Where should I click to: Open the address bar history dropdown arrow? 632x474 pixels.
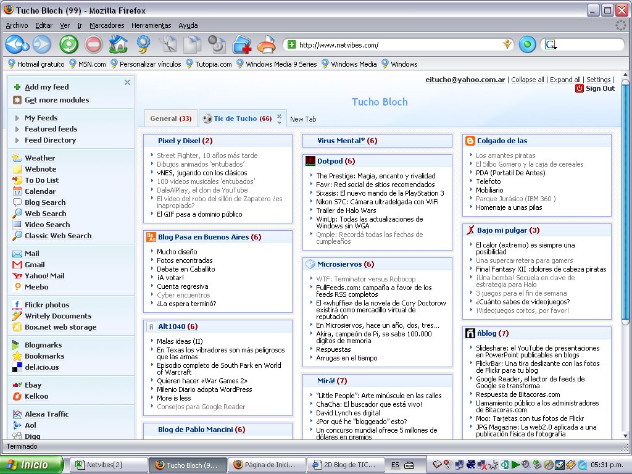507,44
